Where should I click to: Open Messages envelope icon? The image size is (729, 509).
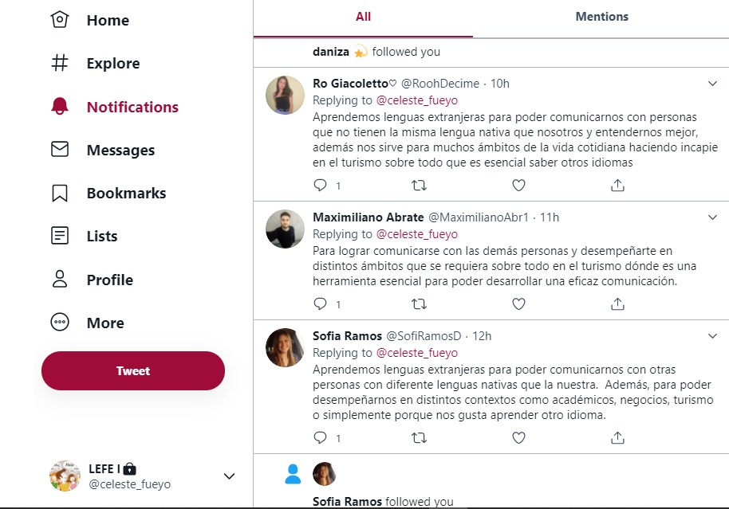point(60,150)
